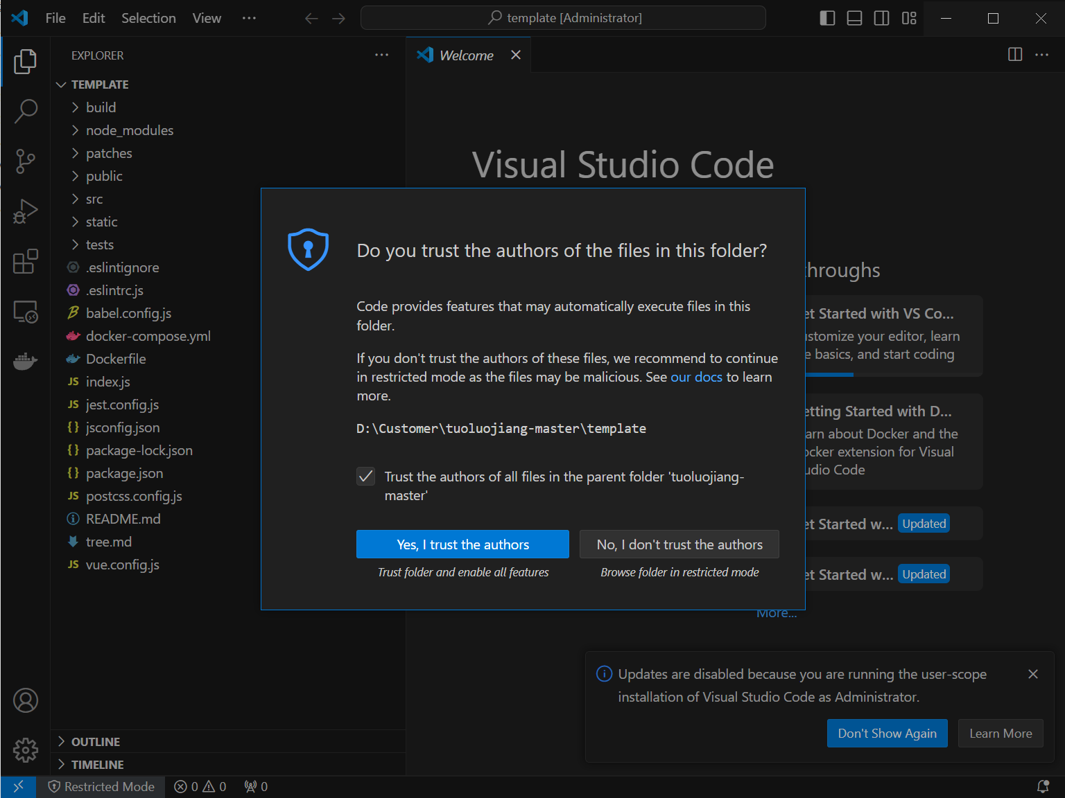Open the Extensions view
The width and height of the screenshot is (1065, 798).
click(x=26, y=261)
